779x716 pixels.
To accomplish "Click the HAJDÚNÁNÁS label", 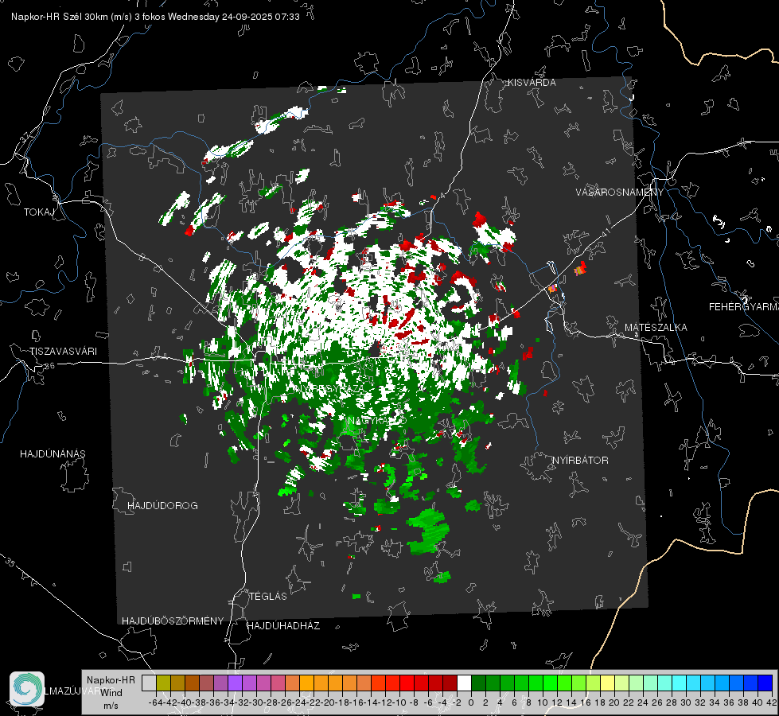I will (x=53, y=453).
